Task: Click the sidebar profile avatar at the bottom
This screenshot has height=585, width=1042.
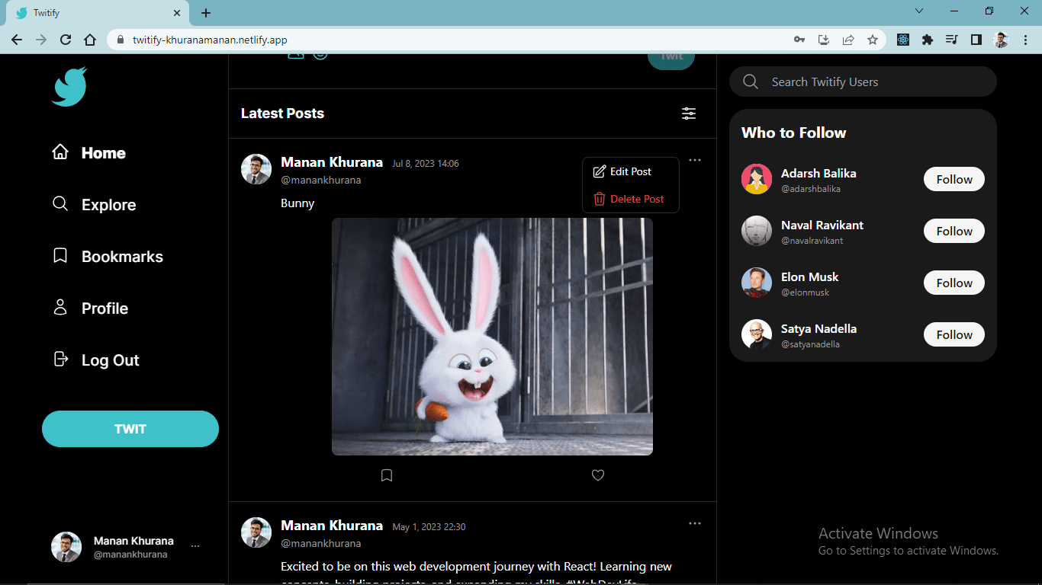Action: (x=66, y=547)
